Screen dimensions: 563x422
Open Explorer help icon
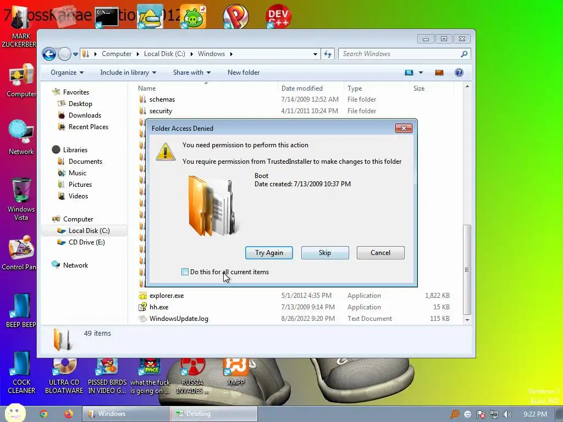click(x=459, y=73)
